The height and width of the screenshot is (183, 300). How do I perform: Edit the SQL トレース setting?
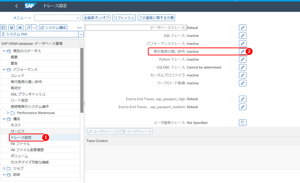[242, 36]
